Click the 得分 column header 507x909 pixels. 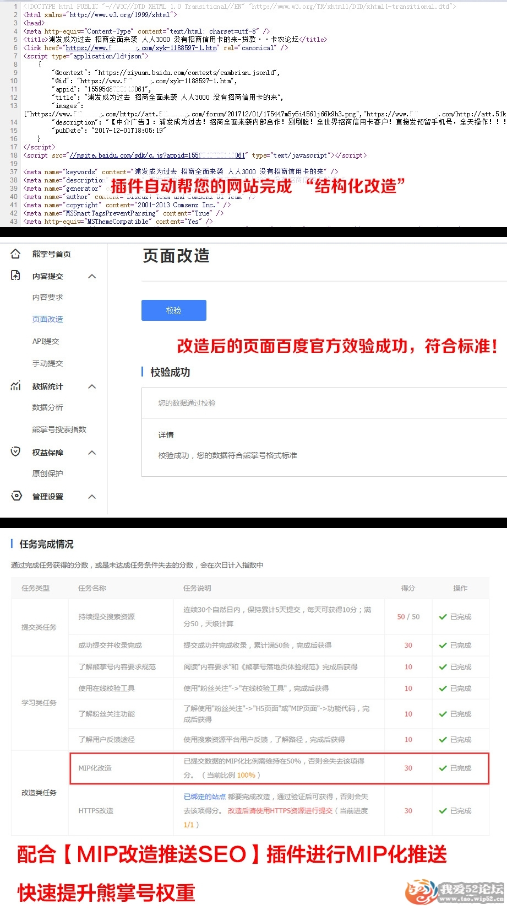click(x=408, y=588)
